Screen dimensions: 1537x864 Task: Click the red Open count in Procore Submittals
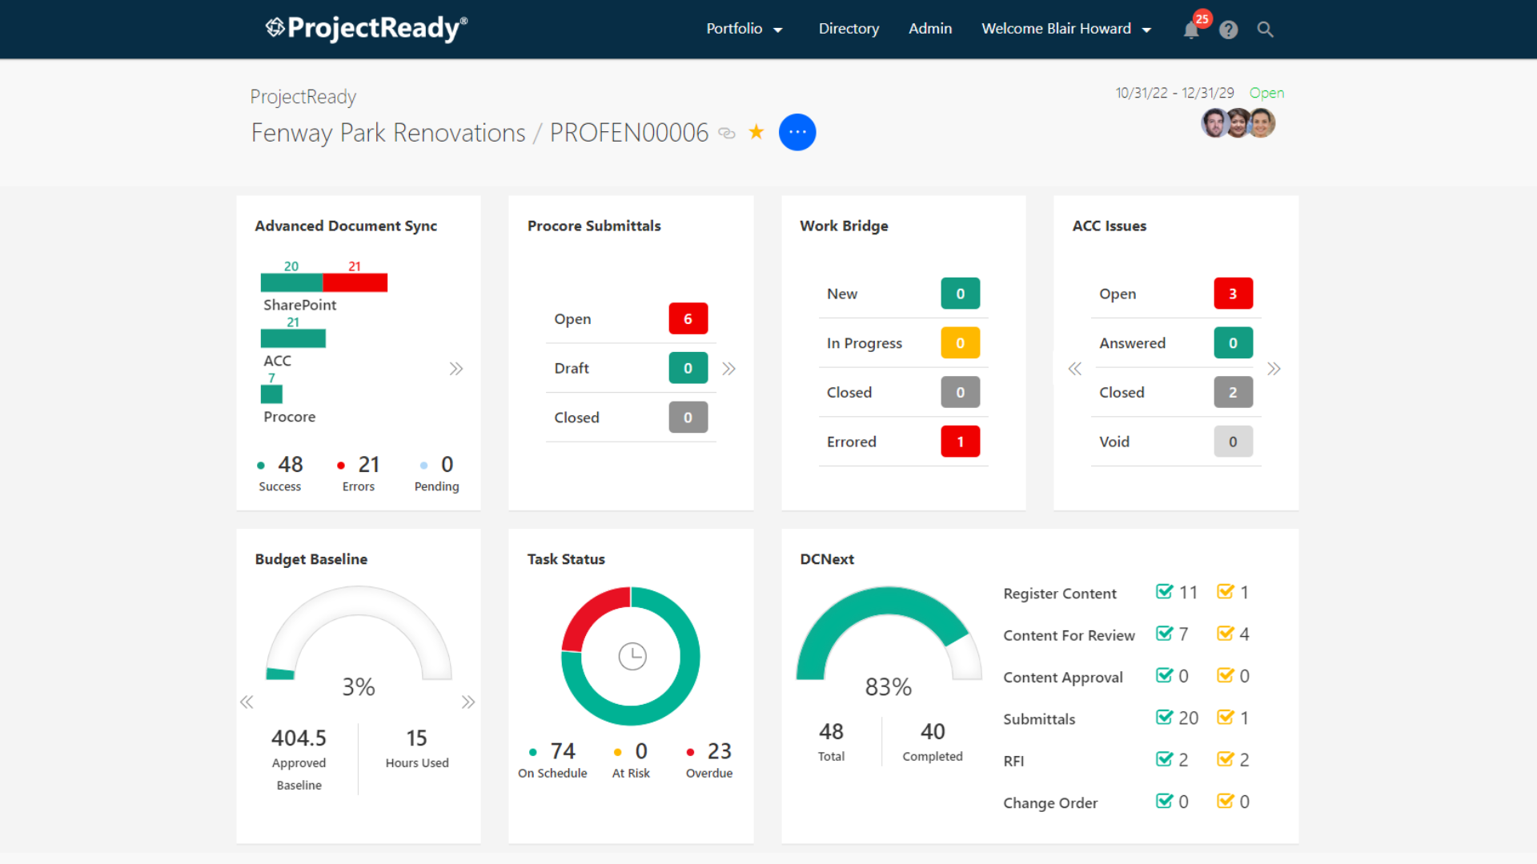(688, 318)
